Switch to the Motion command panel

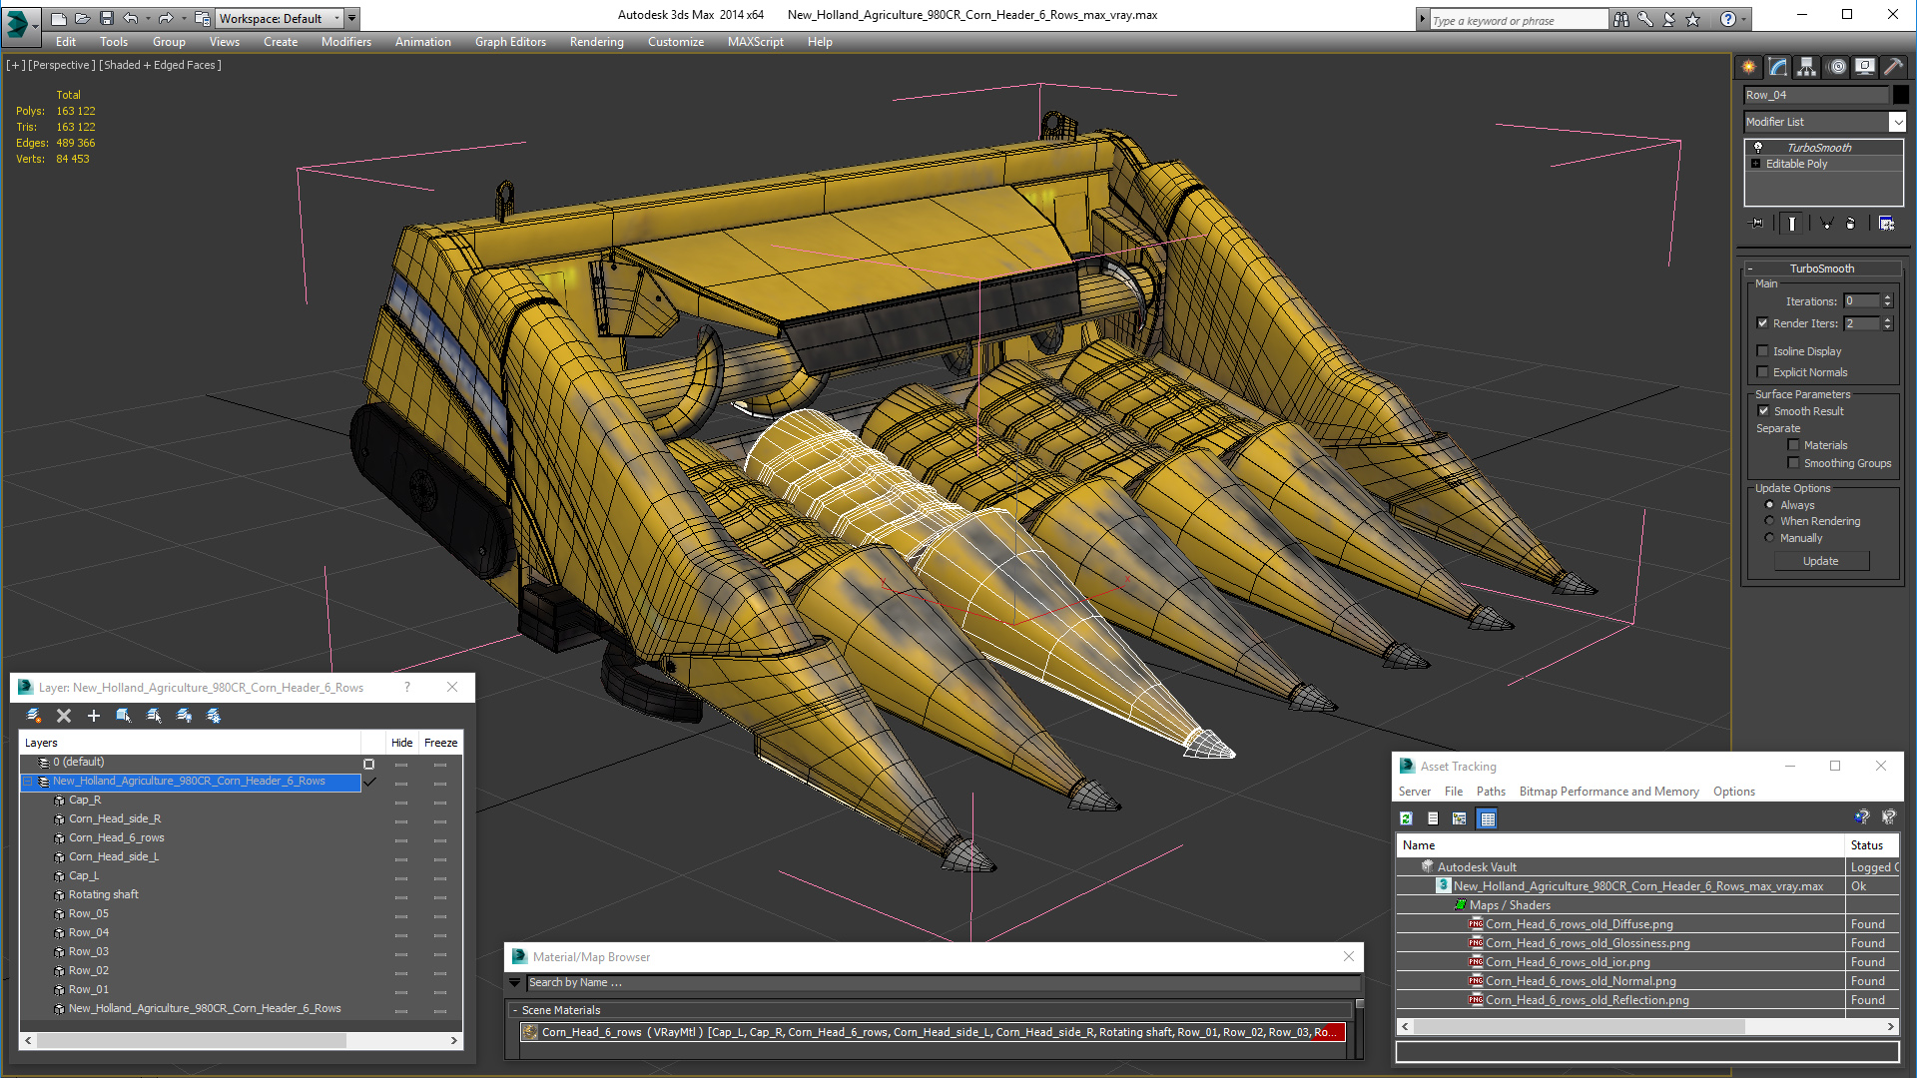click(x=1837, y=67)
